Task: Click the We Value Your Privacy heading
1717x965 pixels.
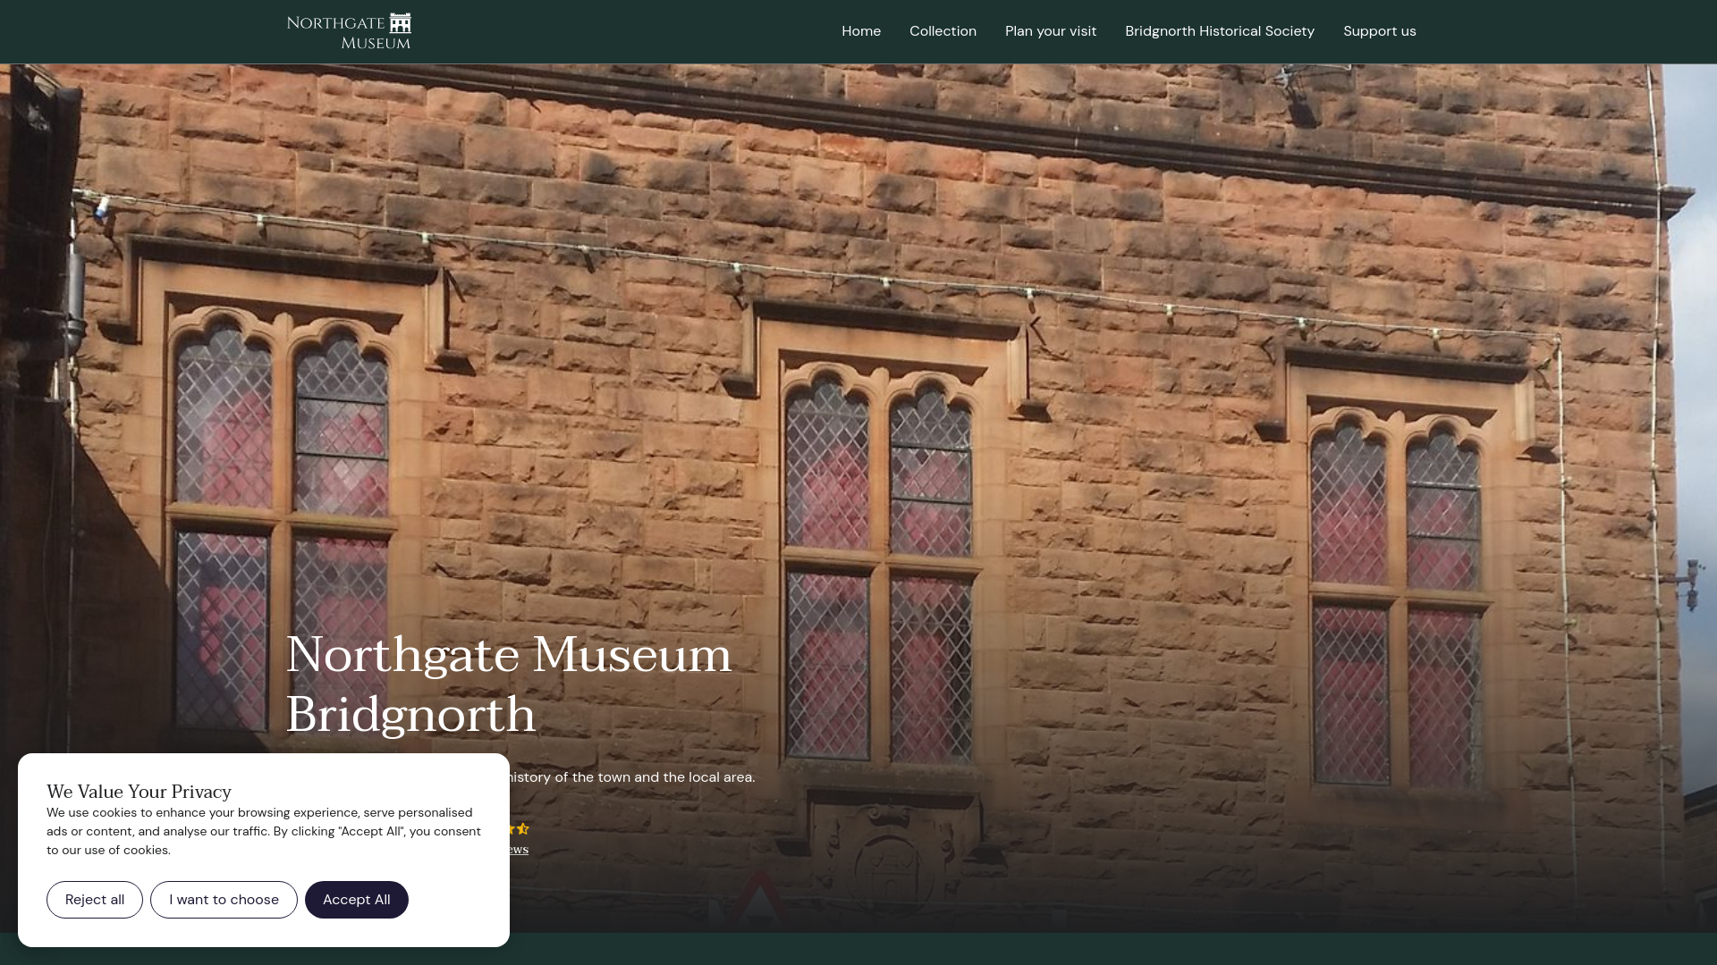Action: [x=139, y=792]
